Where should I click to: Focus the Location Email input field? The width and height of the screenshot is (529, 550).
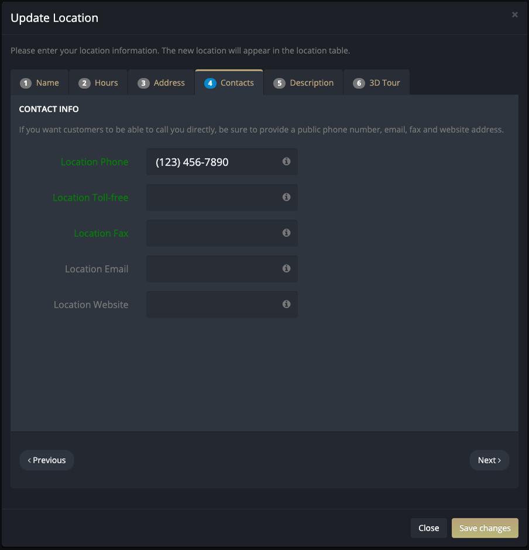pos(222,269)
